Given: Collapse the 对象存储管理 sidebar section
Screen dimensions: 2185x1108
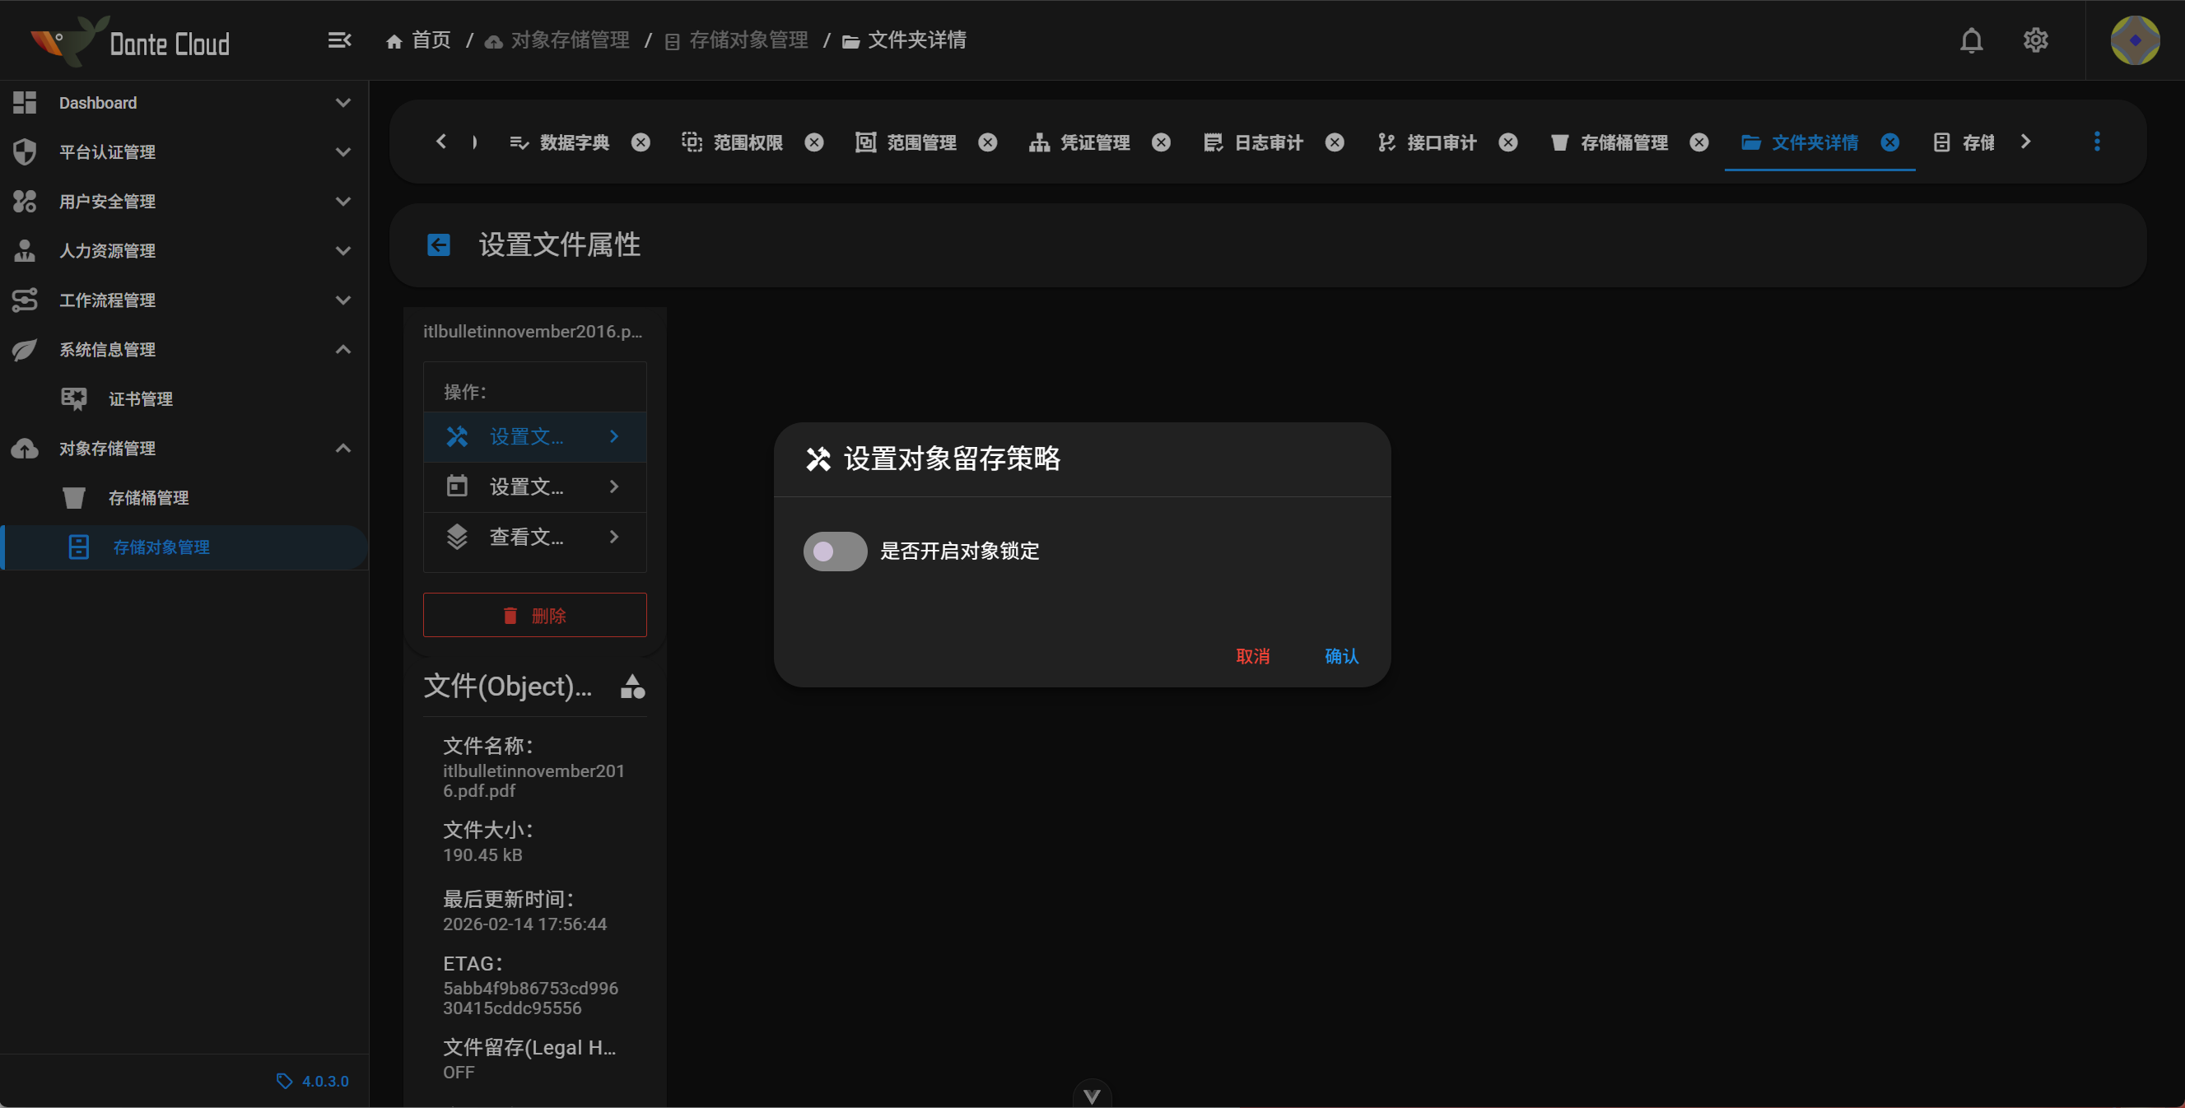Looking at the screenshot, I should [x=342, y=448].
